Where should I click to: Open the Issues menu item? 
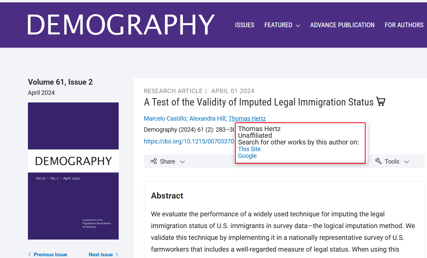click(x=244, y=25)
